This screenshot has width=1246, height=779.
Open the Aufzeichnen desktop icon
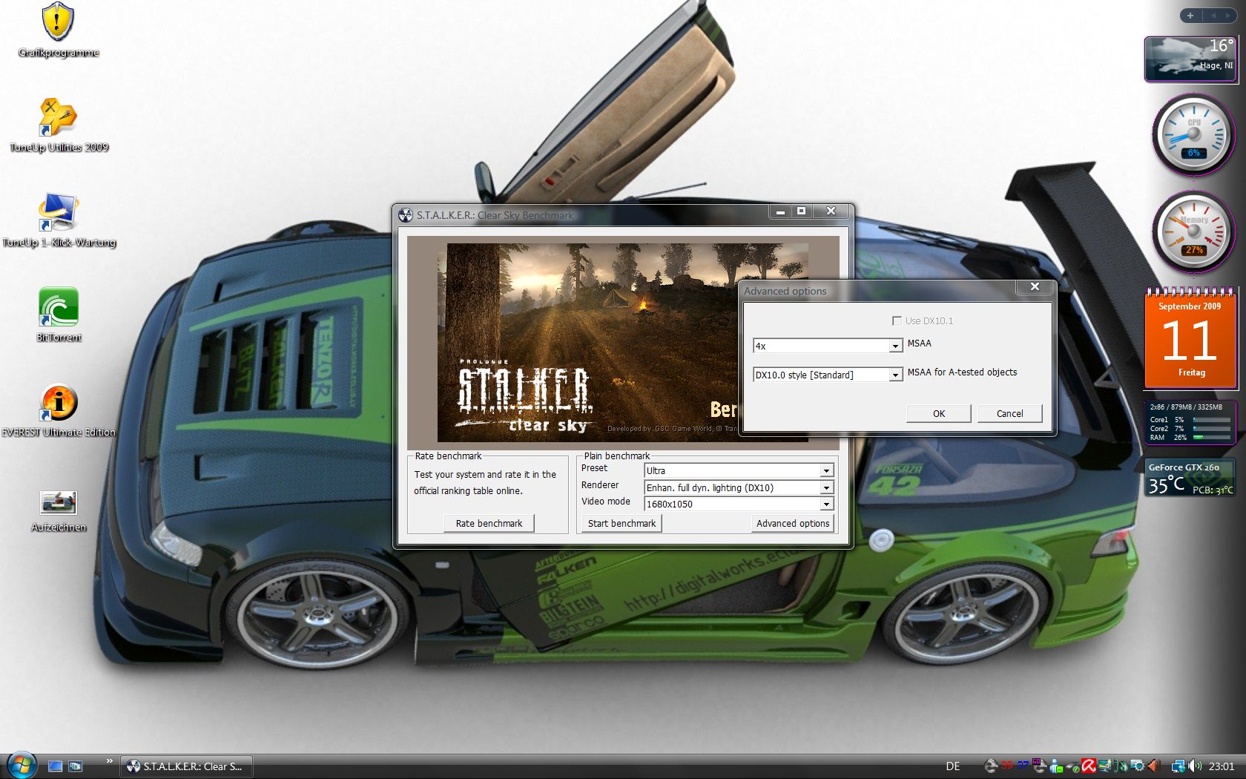click(x=59, y=511)
